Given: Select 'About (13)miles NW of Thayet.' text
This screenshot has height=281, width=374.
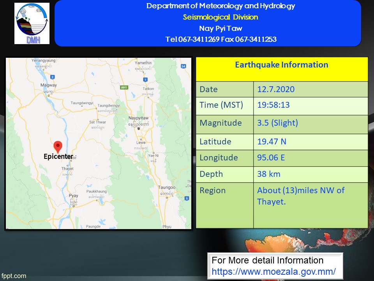Looking at the screenshot, I should coord(301,196).
